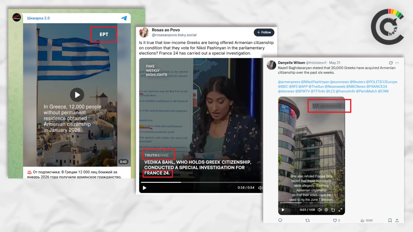Open the @NikolPashinyan mention

[x=315, y=82]
